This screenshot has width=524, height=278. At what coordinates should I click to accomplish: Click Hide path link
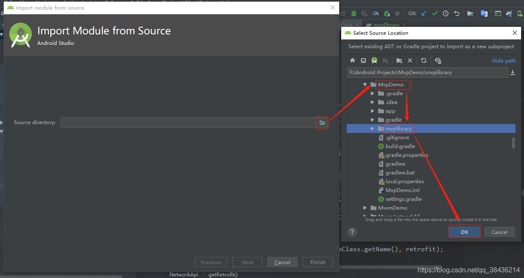[x=504, y=61]
